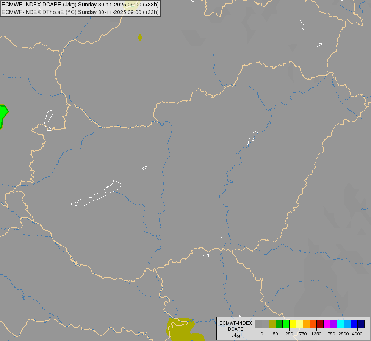Select the purple legend swatch

[334, 324]
